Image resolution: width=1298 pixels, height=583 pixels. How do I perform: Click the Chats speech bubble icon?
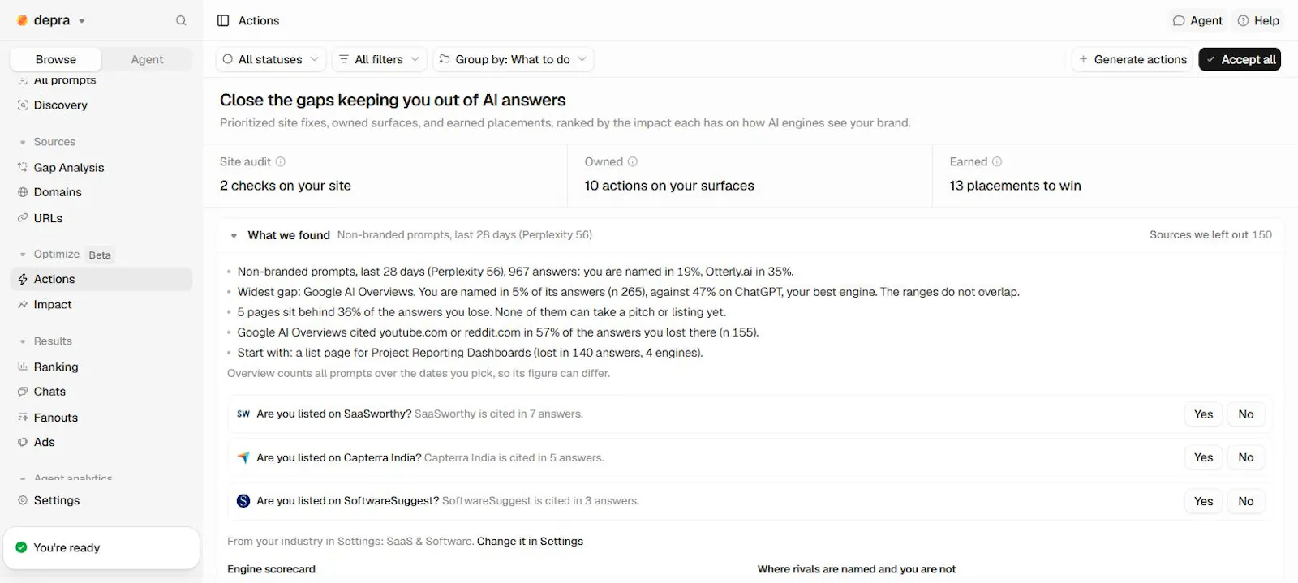(x=23, y=392)
